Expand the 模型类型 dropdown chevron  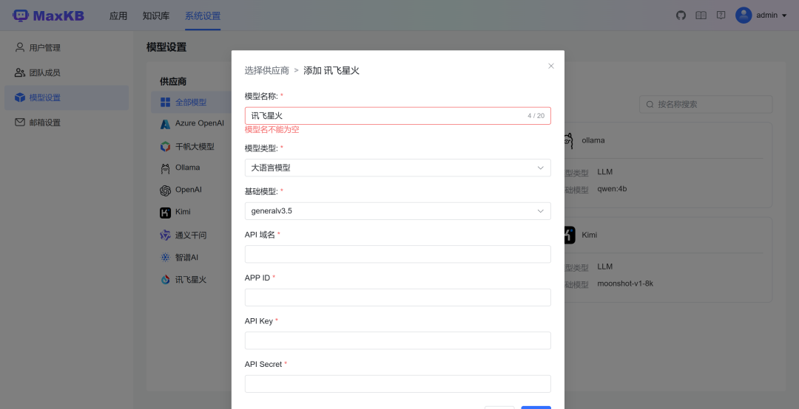[540, 168]
